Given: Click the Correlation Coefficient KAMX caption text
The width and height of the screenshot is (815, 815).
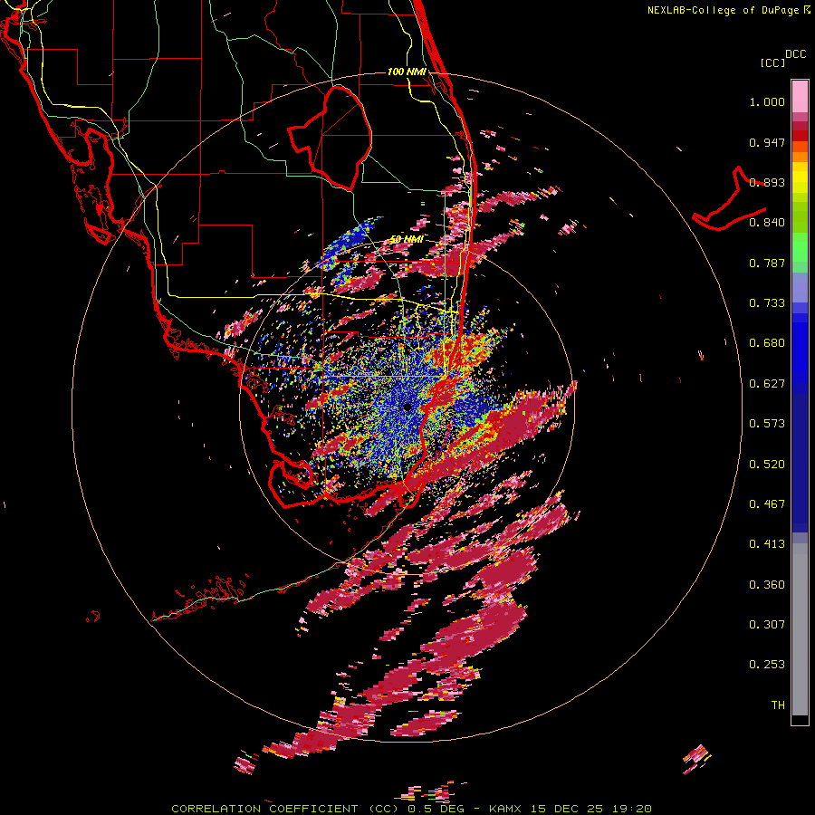Looking at the screenshot, I should click(412, 809).
